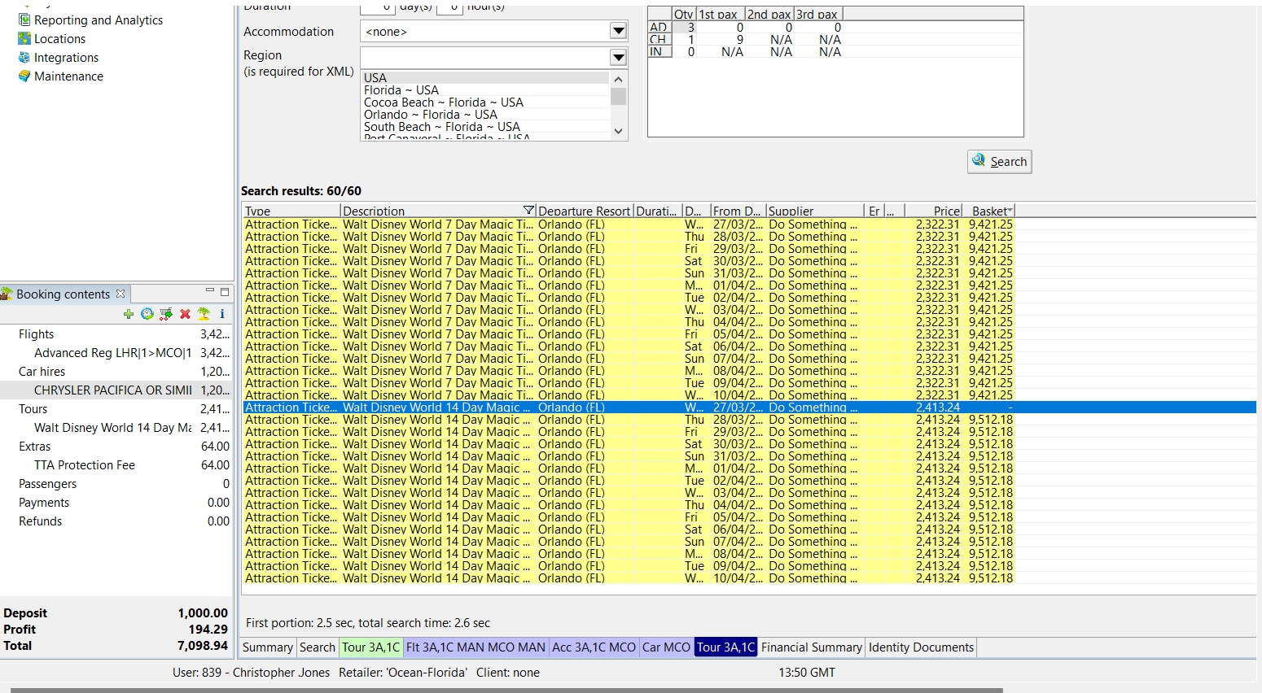Switch to the Identity Documents tab

921,647
